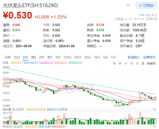Open the 前复权 adjustment dropdown
Screen dimensions: 159x129
click(x=151, y=63)
